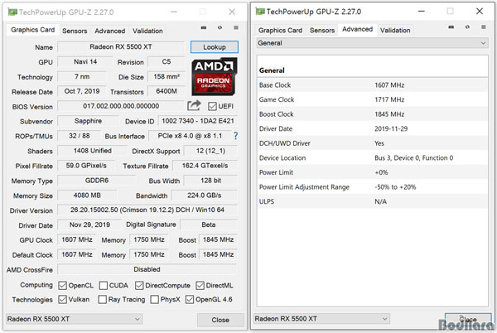Toggle the Vulkan checkbox

click(x=62, y=300)
